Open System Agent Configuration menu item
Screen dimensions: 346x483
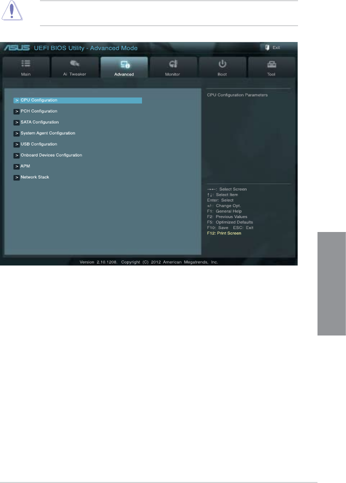[x=48, y=133]
